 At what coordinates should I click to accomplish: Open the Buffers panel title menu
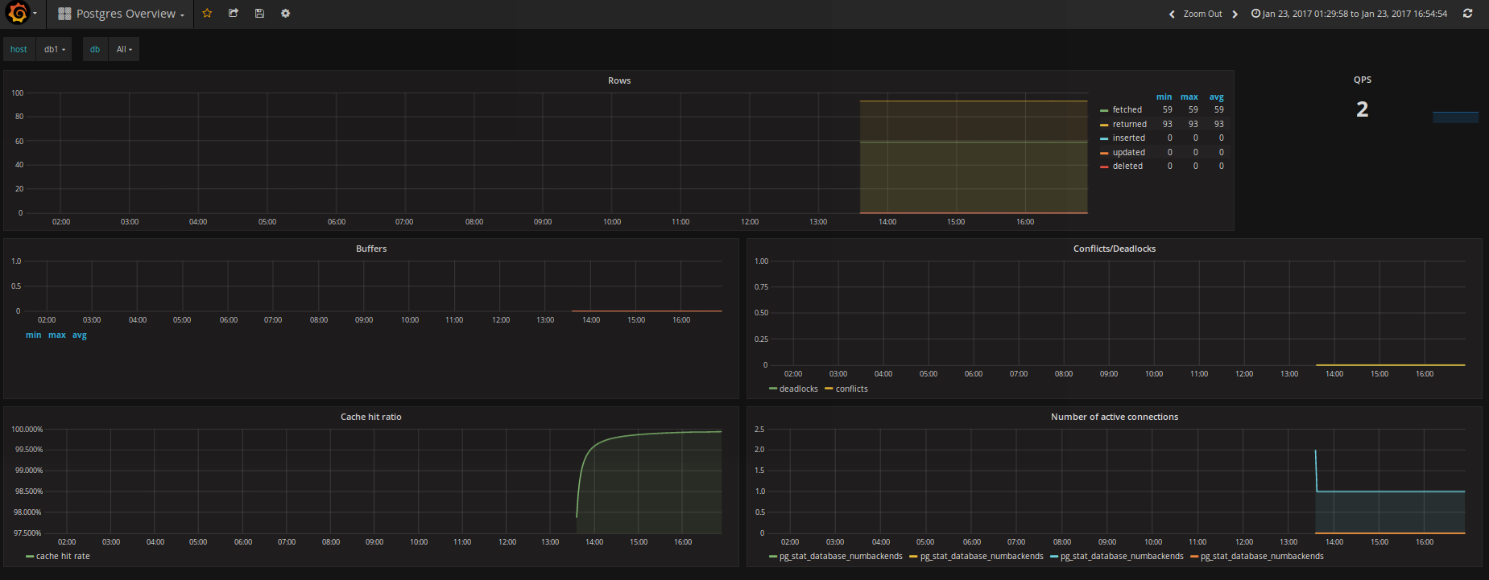(371, 249)
